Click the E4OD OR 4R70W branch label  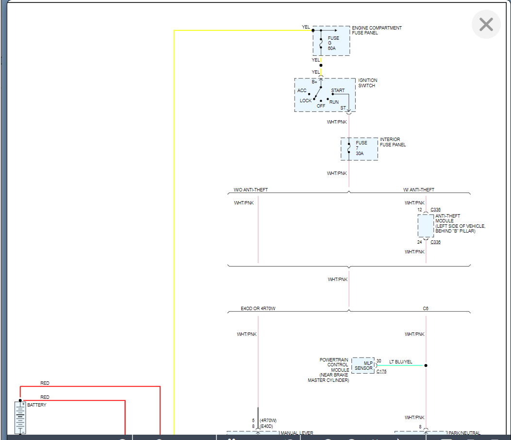tap(258, 309)
